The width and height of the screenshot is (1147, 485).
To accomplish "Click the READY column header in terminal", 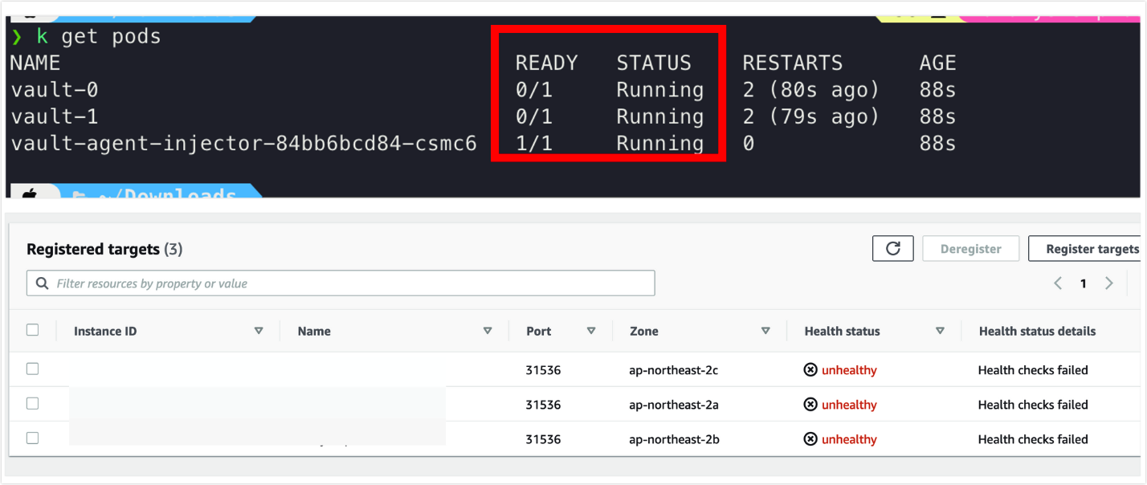I will click(x=546, y=63).
